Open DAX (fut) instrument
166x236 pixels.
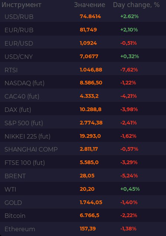tap(18, 110)
